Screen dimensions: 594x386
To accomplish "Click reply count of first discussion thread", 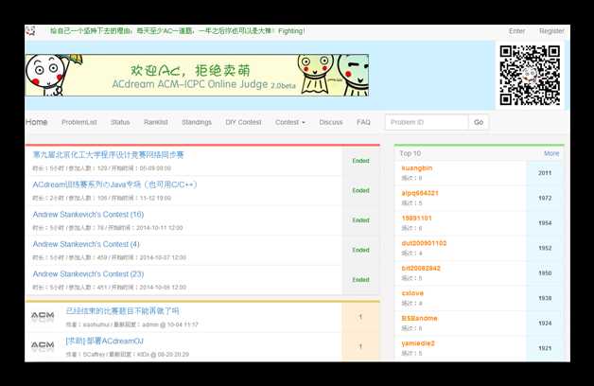I will 360,317.
